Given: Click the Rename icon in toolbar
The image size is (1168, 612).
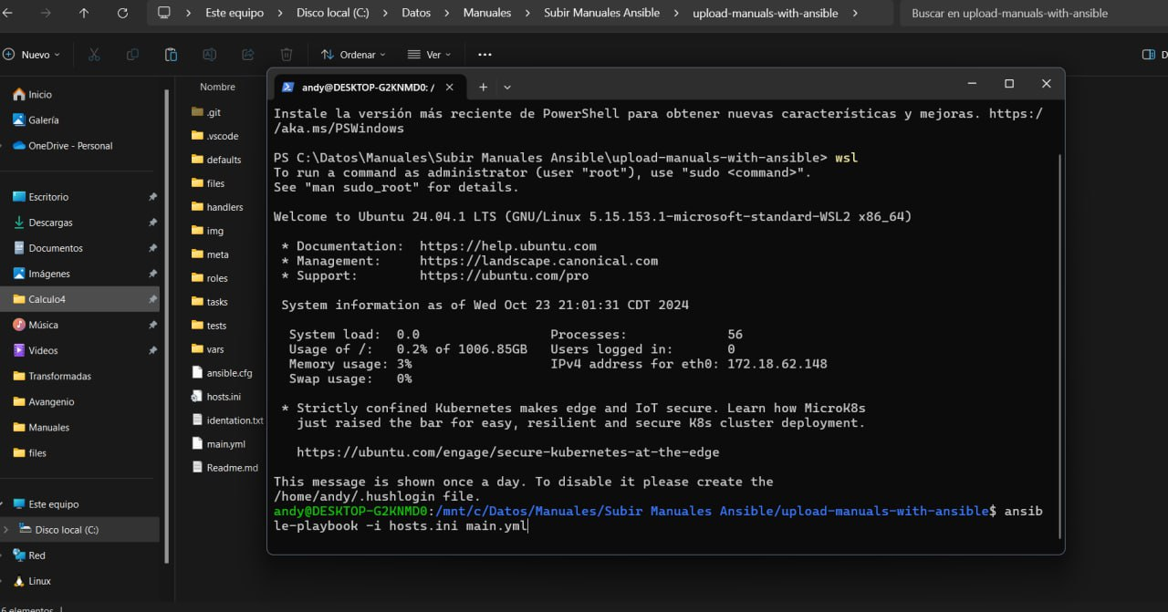Looking at the screenshot, I should pyautogui.click(x=209, y=55).
